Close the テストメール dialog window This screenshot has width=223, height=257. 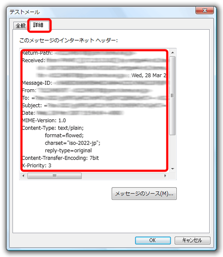(205, 10)
